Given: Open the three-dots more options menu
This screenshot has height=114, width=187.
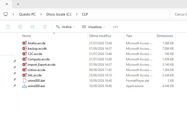Looking at the screenshot, I should pyautogui.click(x=116, y=27).
